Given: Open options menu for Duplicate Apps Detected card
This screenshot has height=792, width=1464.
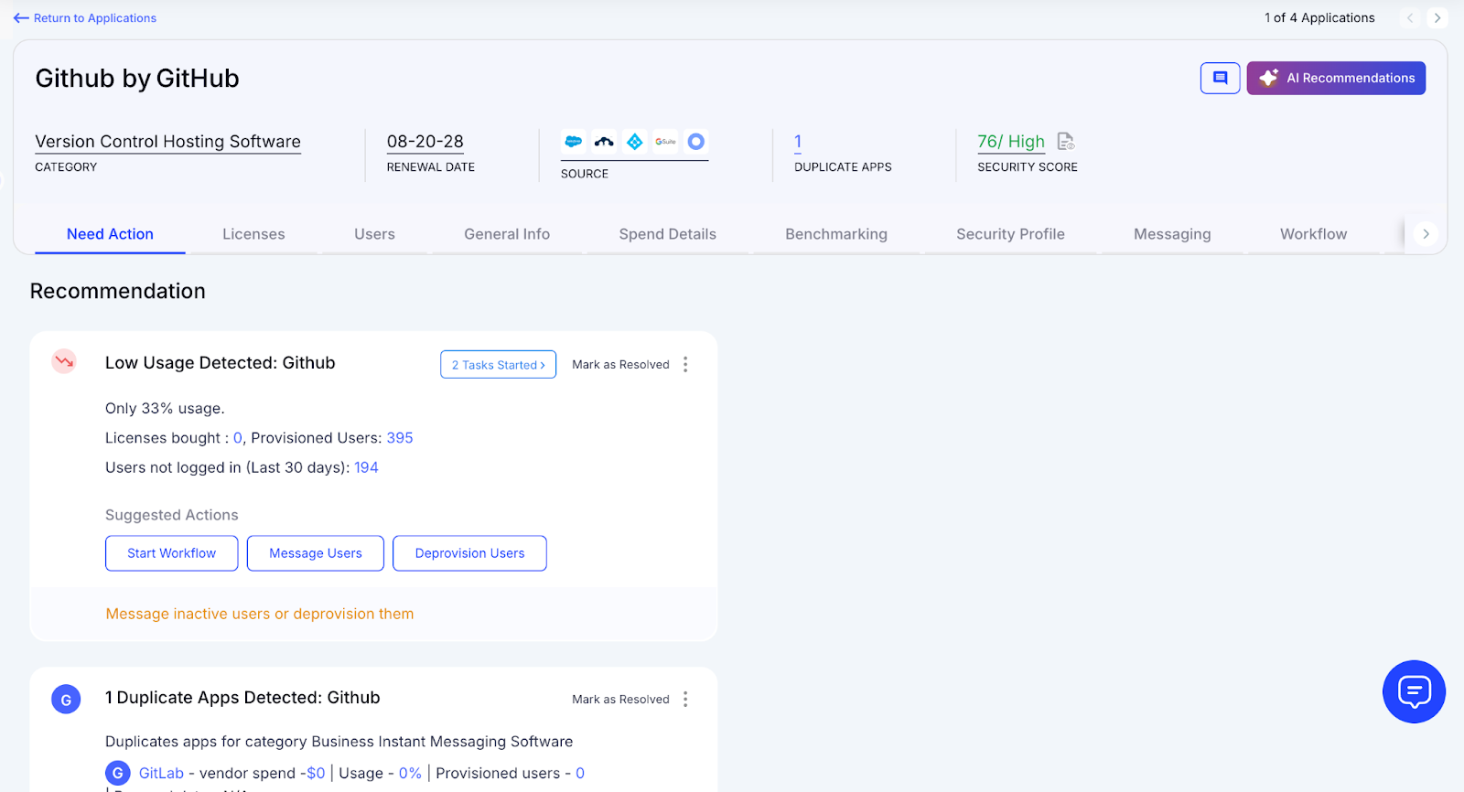Looking at the screenshot, I should [685, 699].
